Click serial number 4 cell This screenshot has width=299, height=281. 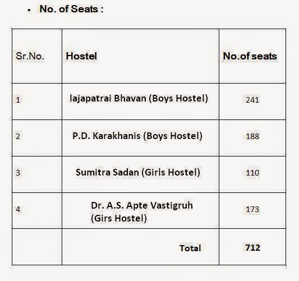(37, 211)
